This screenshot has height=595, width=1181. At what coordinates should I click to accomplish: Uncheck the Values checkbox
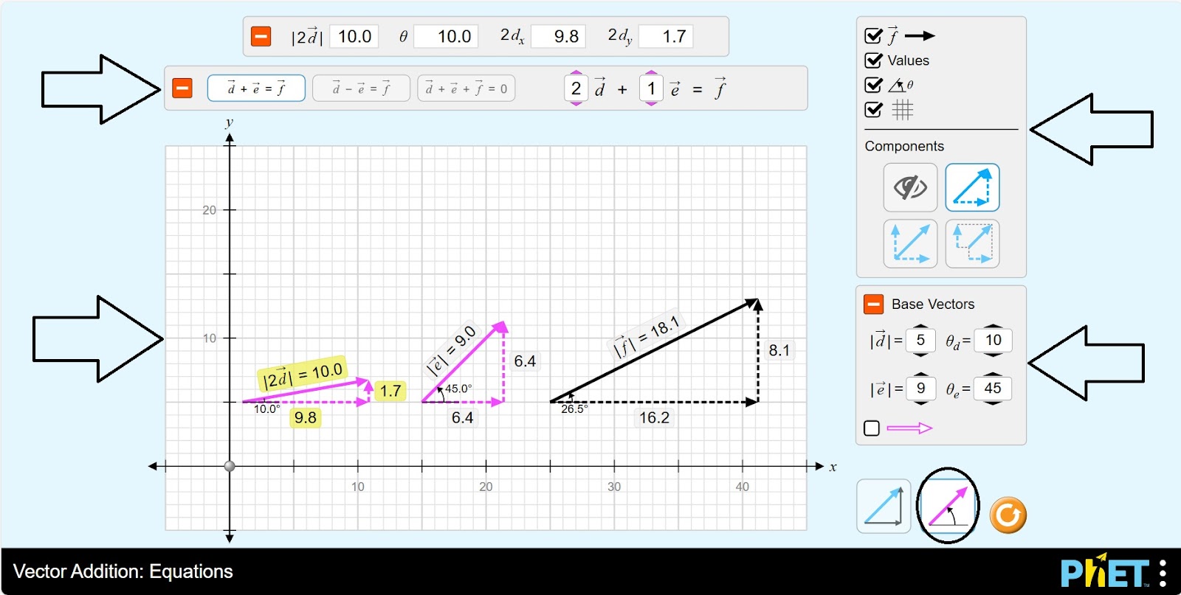coord(873,60)
